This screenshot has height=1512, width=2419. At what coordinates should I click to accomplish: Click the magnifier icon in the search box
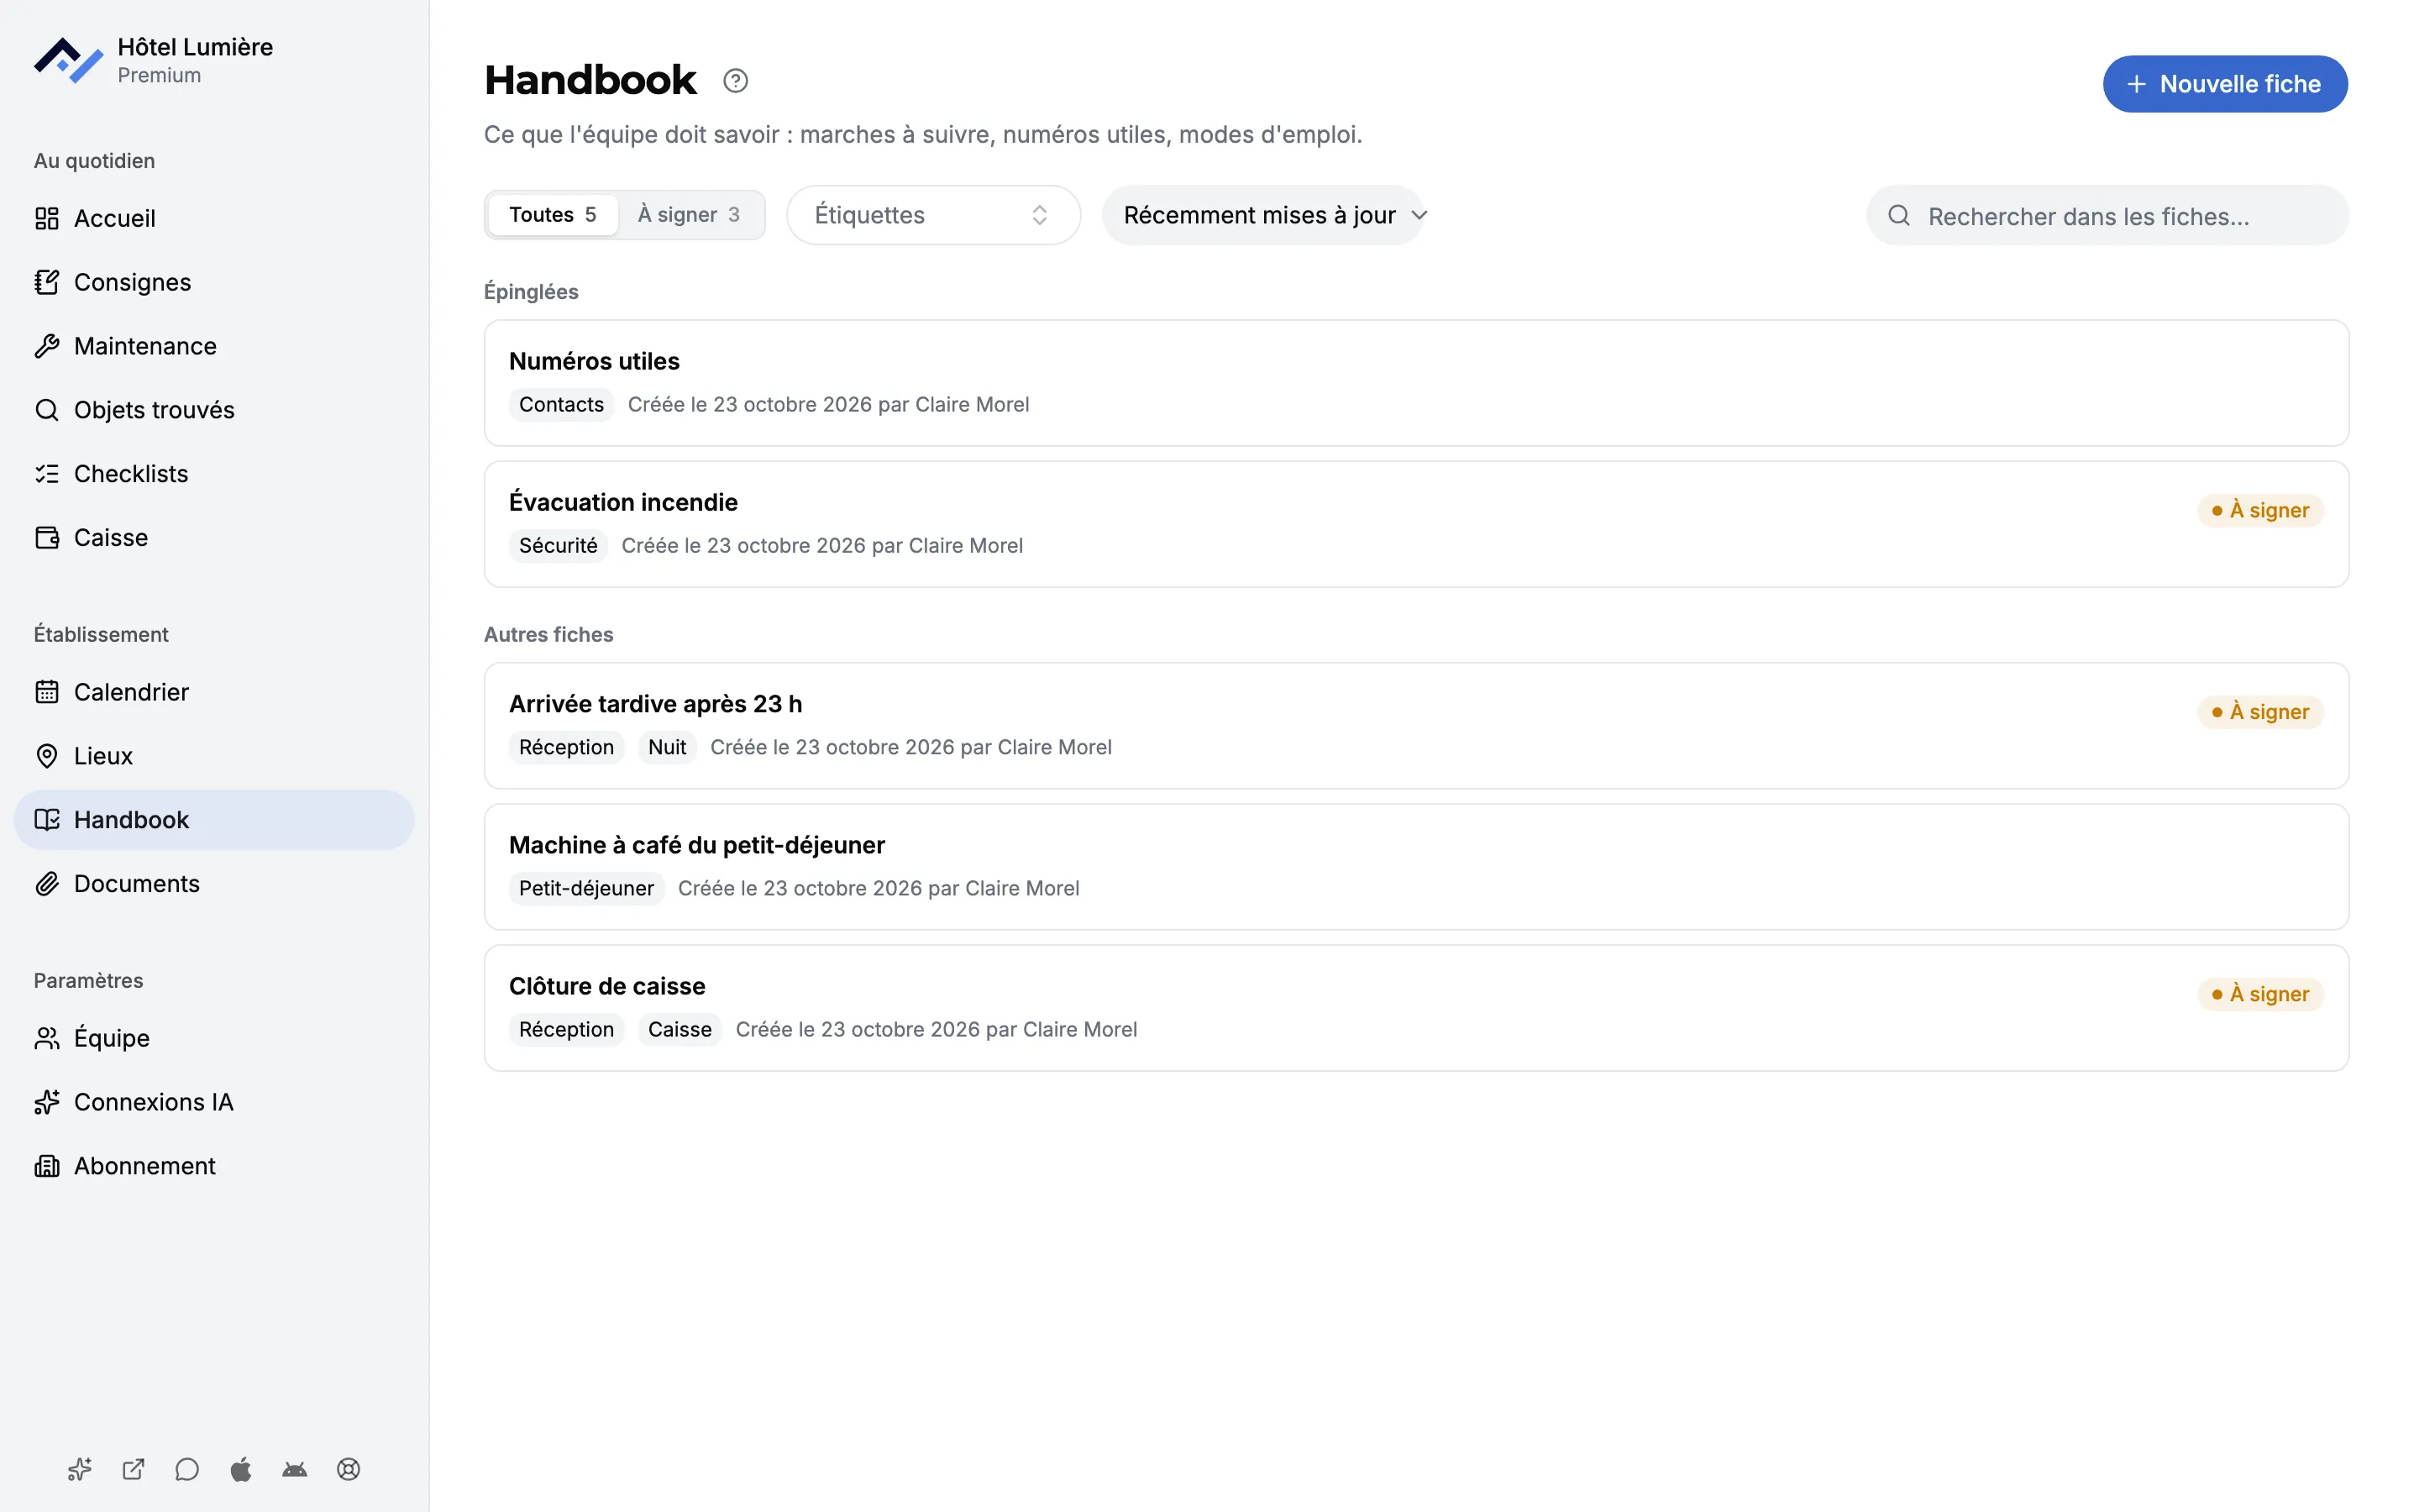click(1899, 215)
